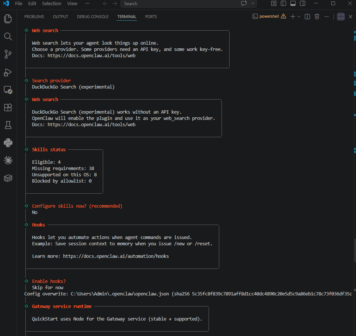Open the Edit menu

tap(32, 3)
